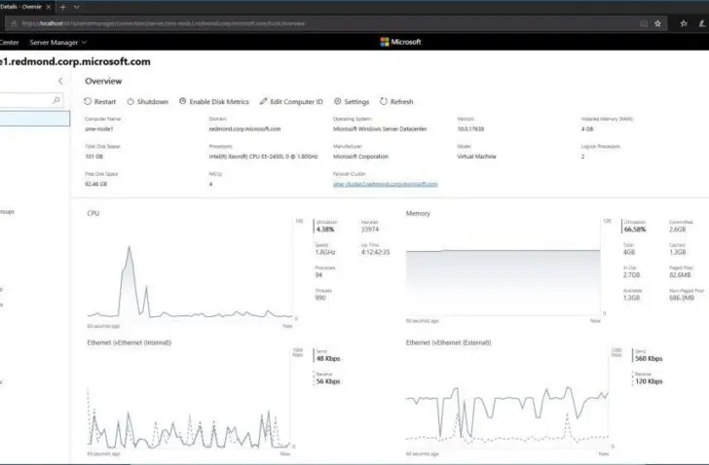The height and width of the screenshot is (465, 709).
Task: Click the Receive 56 Kbps value
Action: coord(328,381)
